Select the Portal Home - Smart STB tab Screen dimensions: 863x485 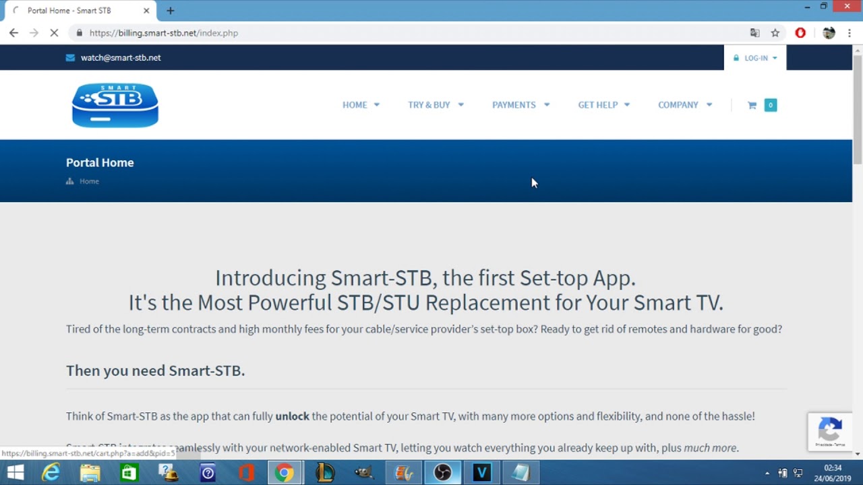(81, 11)
